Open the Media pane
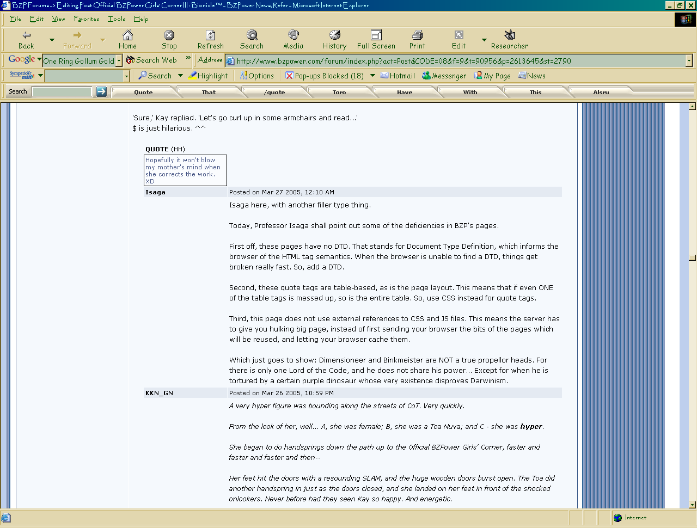The width and height of the screenshot is (697, 528). 294,35
